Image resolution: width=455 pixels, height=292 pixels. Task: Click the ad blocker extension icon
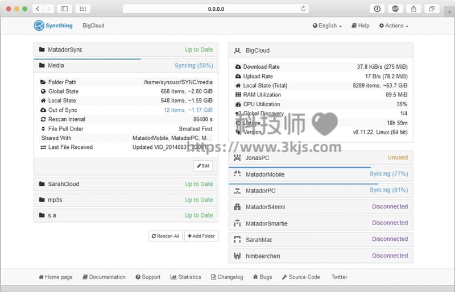point(395,9)
